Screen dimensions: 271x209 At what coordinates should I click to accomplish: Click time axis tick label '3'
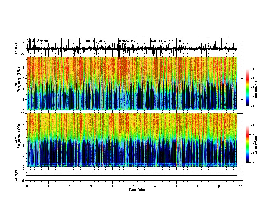tap(91, 186)
